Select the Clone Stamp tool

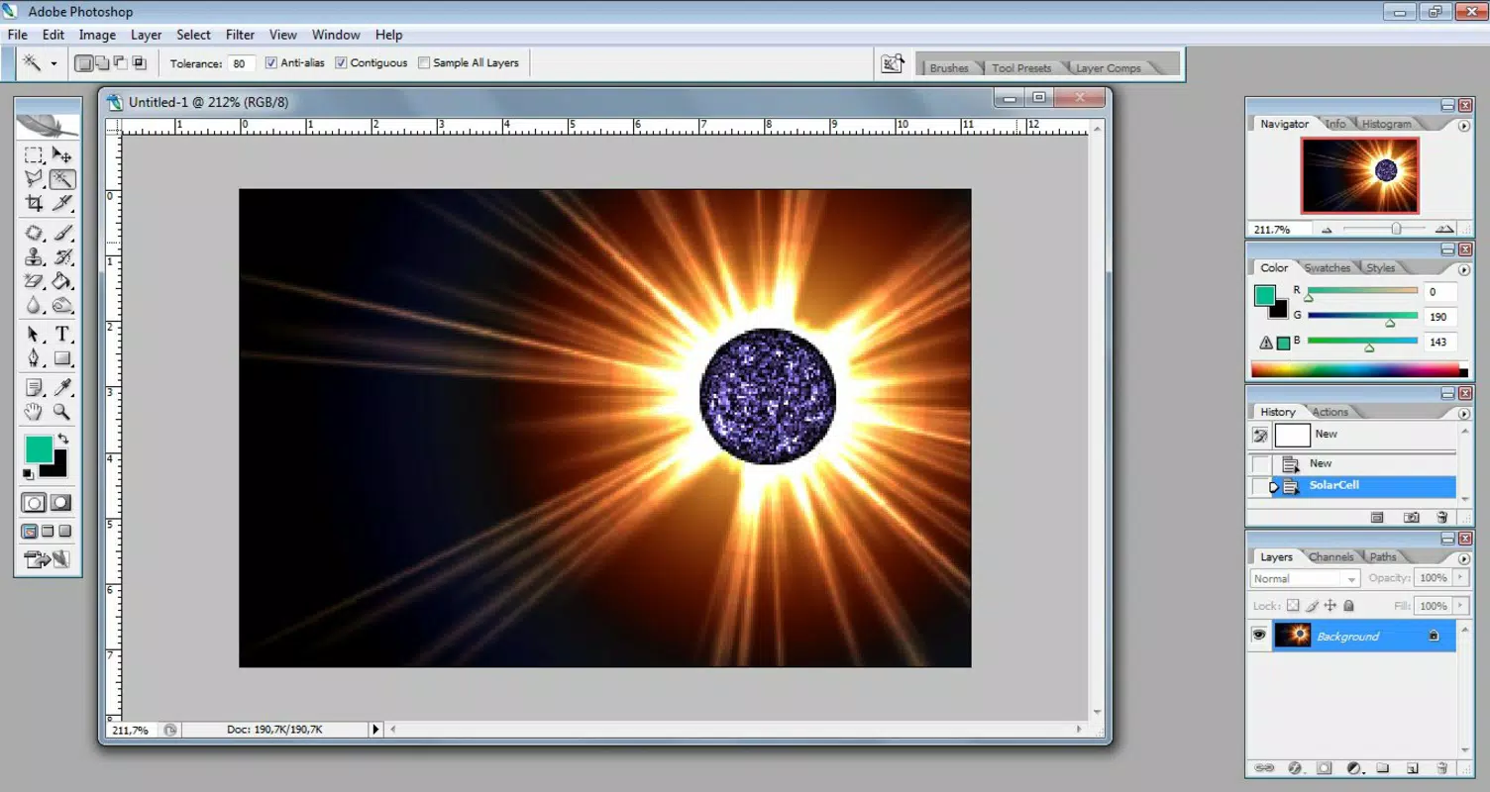(35, 257)
